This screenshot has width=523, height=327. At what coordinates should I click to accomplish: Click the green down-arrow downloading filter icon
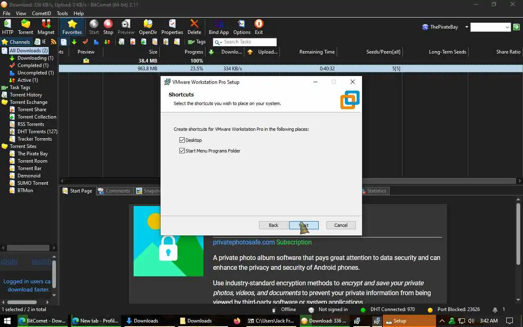[74, 42]
